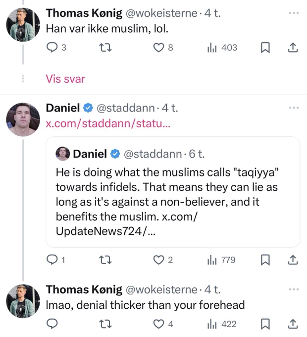Visit @wokeisterne profile from the last tweet
The width and height of the screenshot is (307, 337).
point(161,289)
